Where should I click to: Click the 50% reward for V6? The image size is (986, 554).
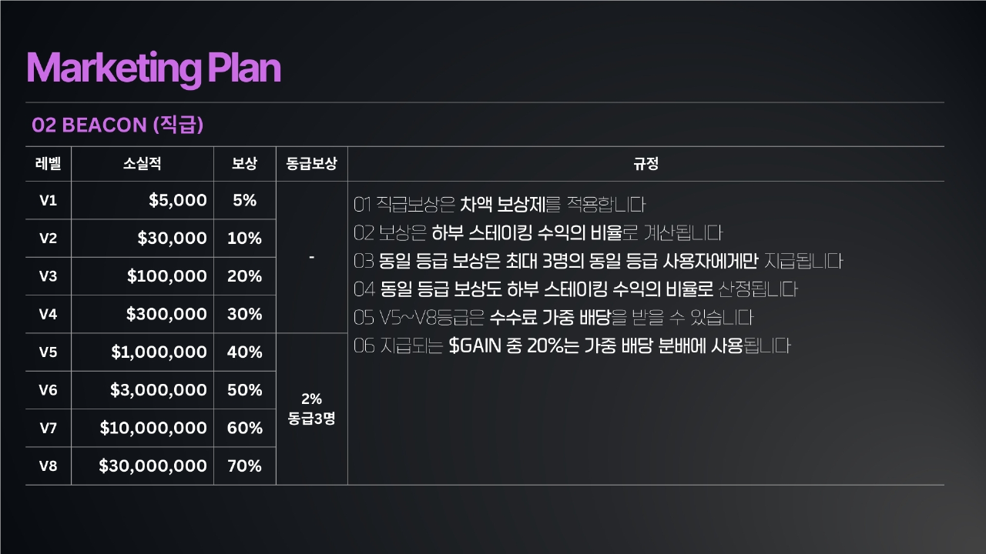click(244, 390)
